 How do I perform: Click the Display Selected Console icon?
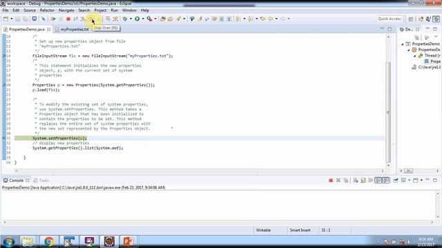pyautogui.click(x=403, y=180)
